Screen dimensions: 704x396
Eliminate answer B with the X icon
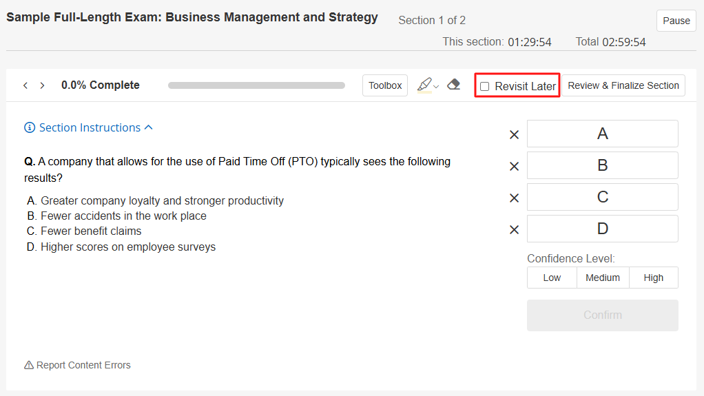(514, 167)
